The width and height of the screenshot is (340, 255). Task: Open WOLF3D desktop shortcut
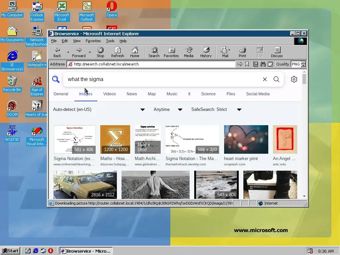[x=12, y=133]
